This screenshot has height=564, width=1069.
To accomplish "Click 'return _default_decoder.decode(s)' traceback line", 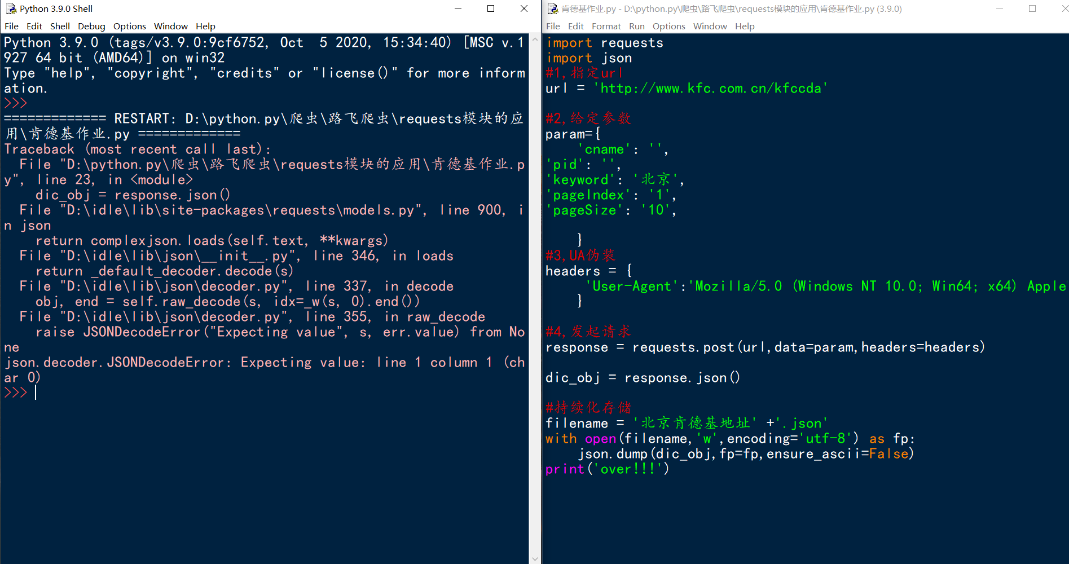I will coord(165,271).
